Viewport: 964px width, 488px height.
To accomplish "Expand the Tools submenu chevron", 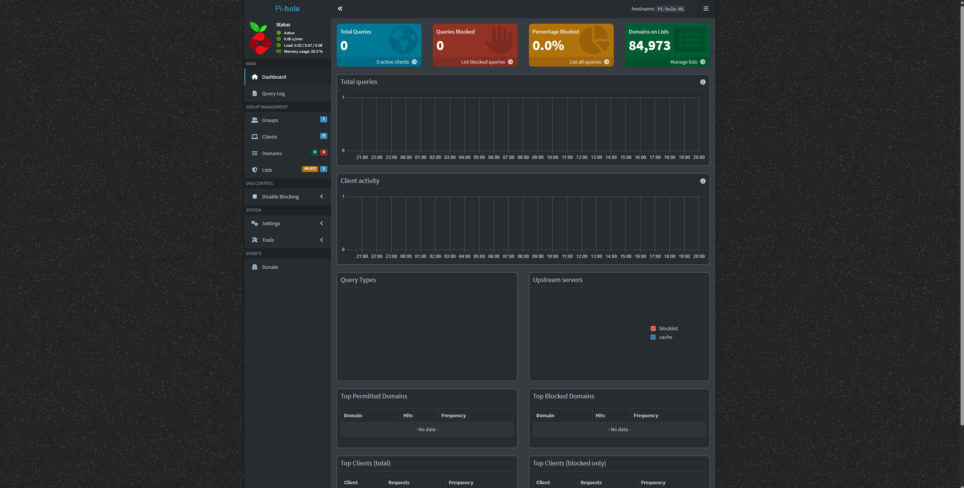I will click(322, 240).
